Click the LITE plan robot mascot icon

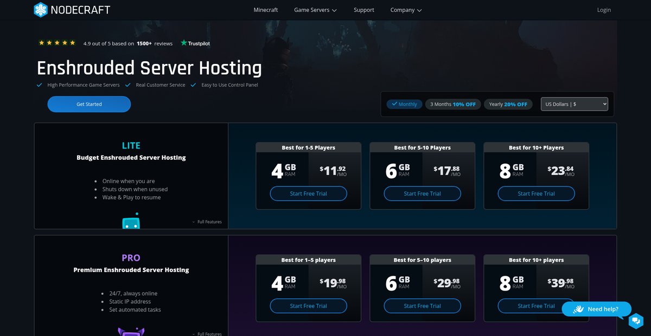coord(131,221)
